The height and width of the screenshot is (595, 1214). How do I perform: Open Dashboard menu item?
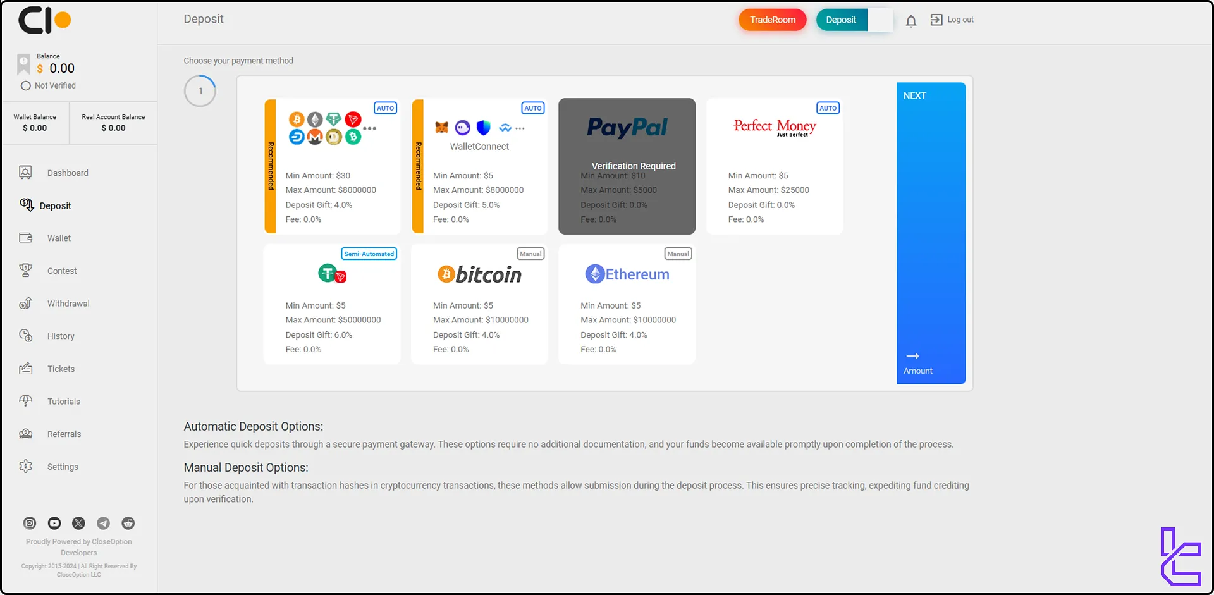point(68,173)
